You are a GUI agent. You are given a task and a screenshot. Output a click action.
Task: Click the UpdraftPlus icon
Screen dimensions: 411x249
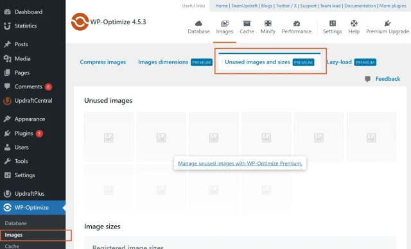[x=7, y=194]
